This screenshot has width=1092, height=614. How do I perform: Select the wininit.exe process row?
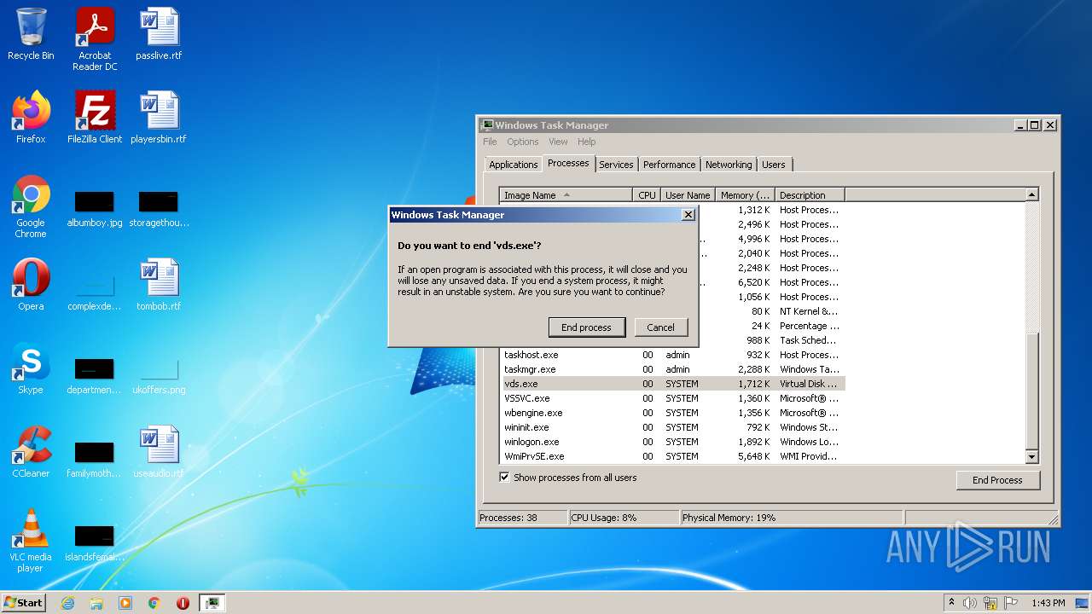click(x=672, y=427)
